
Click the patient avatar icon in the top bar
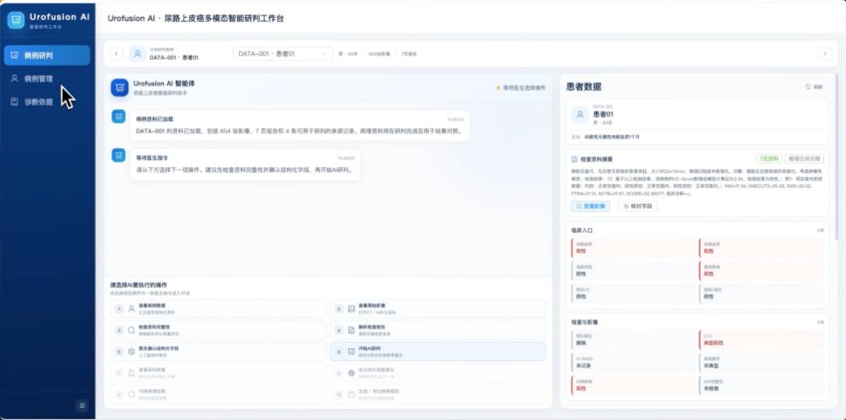(137, 54)
